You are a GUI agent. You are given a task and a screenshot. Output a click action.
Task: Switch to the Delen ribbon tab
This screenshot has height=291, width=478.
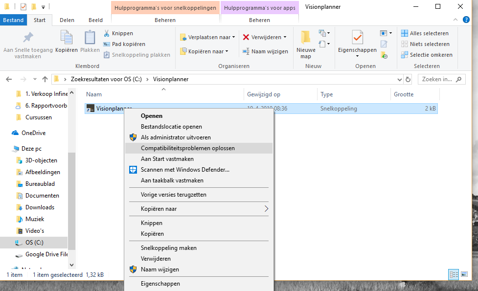(x=67, y=20)
